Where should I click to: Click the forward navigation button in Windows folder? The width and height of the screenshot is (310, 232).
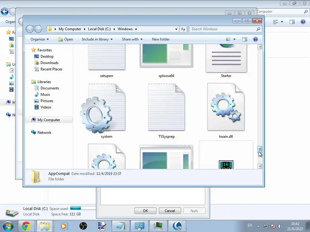coord(38,29)
